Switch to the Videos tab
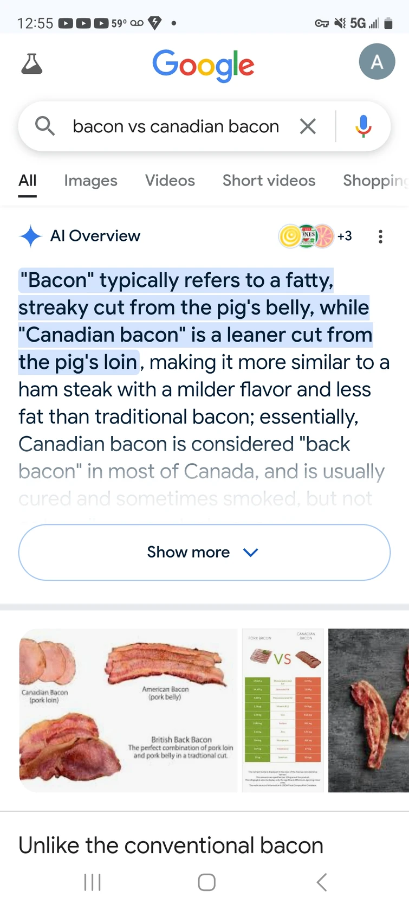409x910 pixels. click(x=170, y=181)
